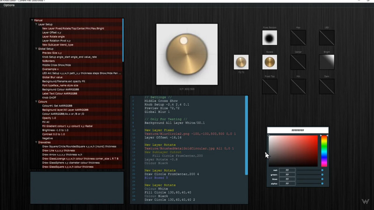Open the Options menu
Image resolution: width=374 pixels, height=210 pixels.
pyautogui.click(x=9, y=5)
